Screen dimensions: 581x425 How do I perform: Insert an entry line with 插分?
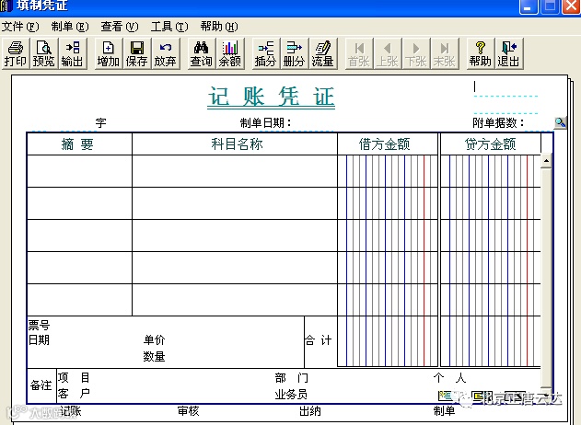pos(266,53)
